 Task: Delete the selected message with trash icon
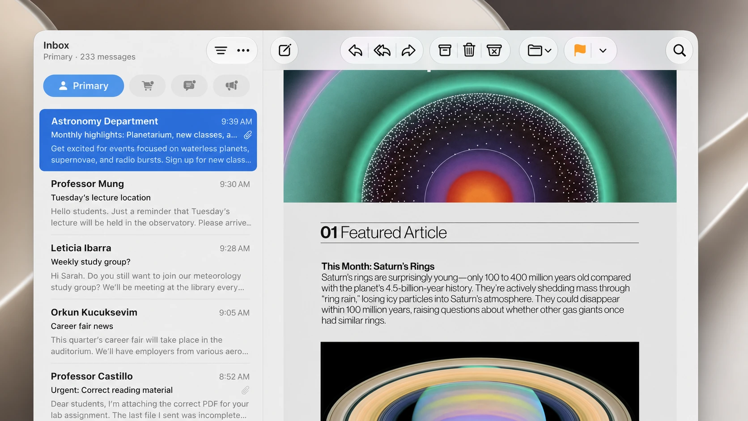[x=469, y=50]
